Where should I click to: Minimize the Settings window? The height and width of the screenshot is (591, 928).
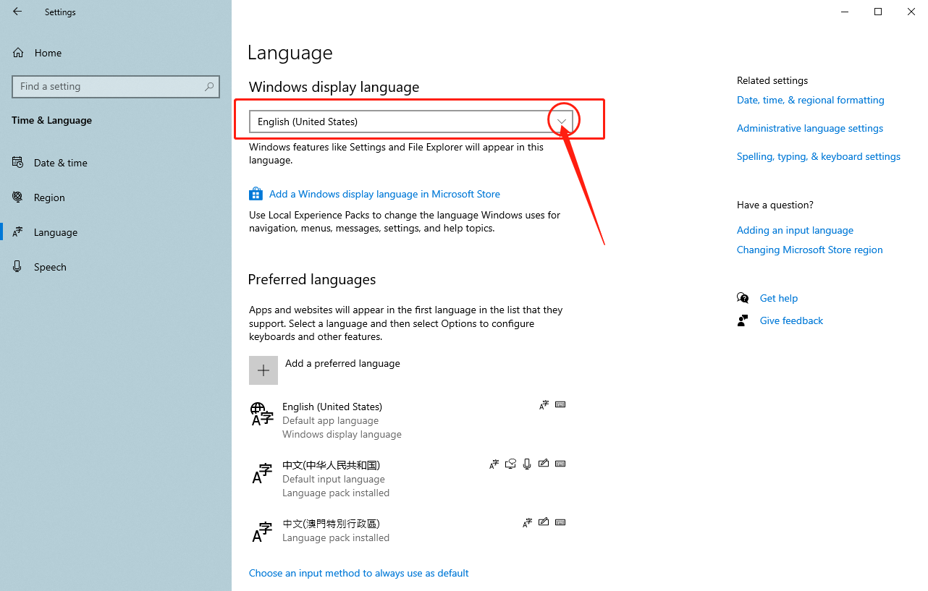(845, 12)
